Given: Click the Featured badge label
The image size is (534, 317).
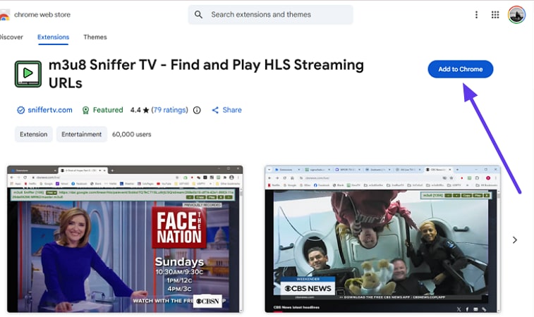Looking at the screenshot, I should click(x=108, y=110).
